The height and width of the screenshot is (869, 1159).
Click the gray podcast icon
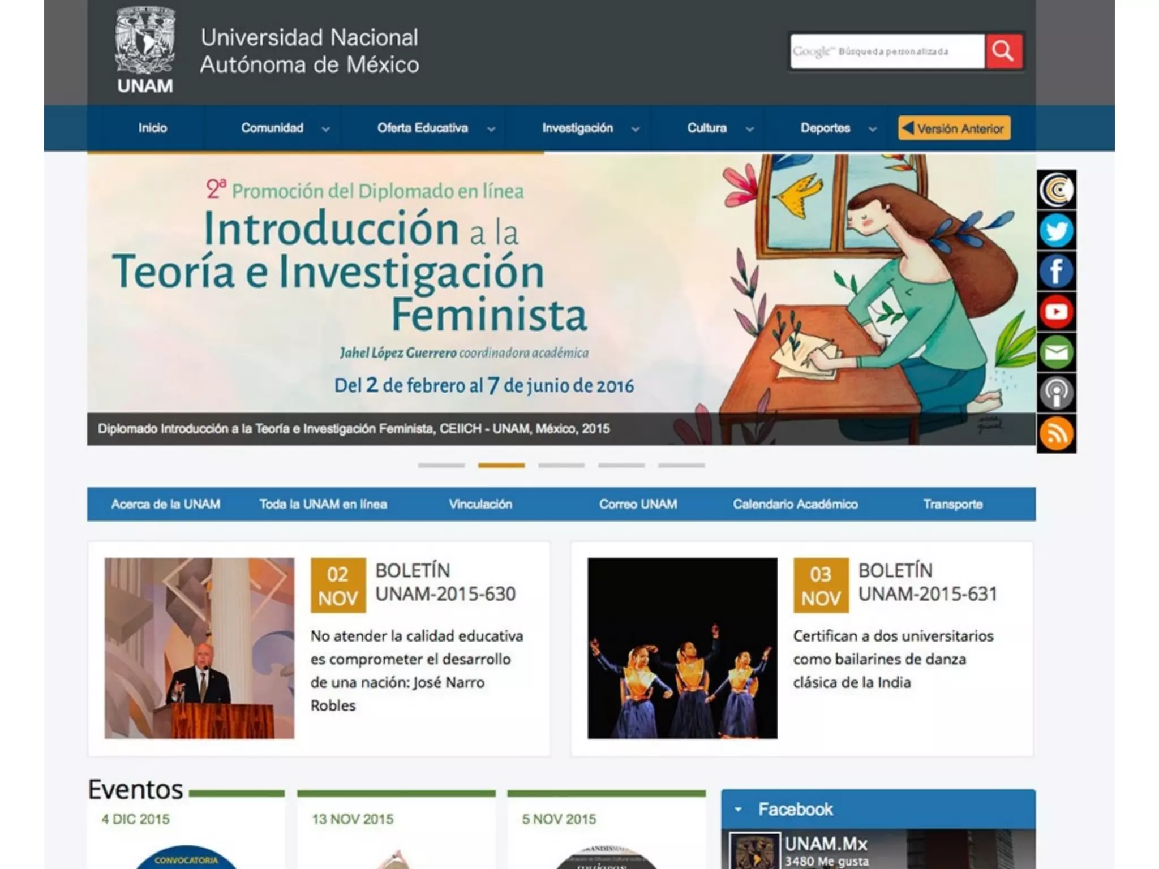coord(1056,393)
